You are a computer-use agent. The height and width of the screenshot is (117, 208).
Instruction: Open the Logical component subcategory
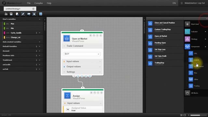pos(191,60)
